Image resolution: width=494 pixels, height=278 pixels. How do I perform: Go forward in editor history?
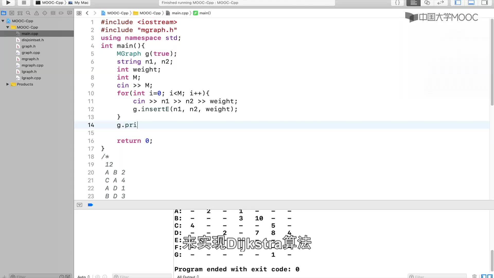[95, 13]
